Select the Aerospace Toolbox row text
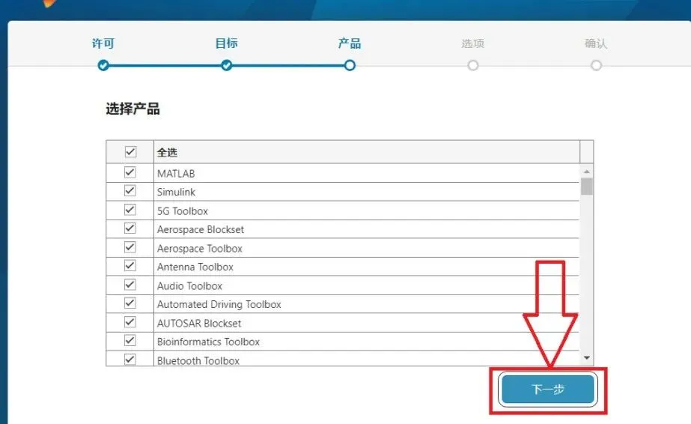 (x=200, y=249)
